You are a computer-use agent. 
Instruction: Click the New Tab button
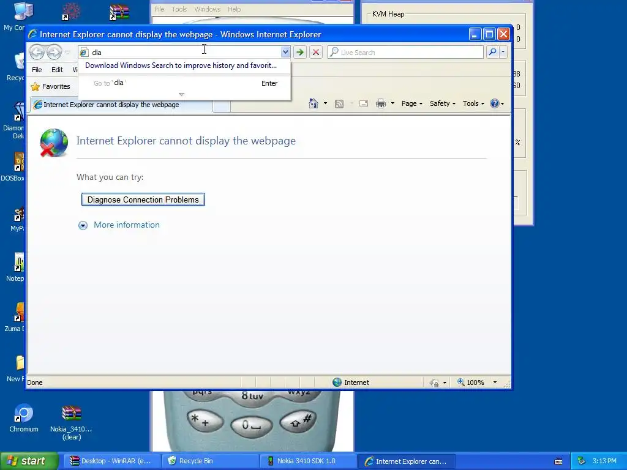(x=222, y=106)
